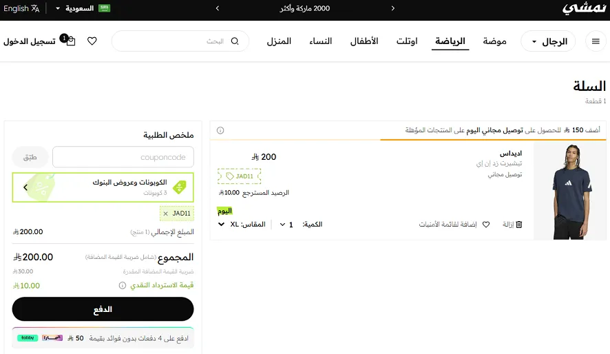The image size is (610, 354).
Task: Click the tabby payment logo
Action: 28,337
